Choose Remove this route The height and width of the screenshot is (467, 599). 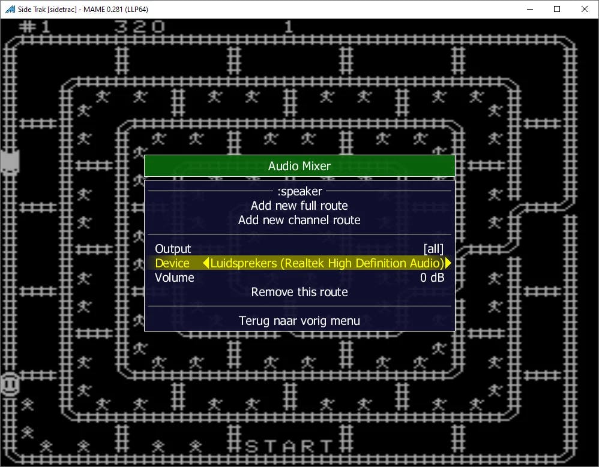pyautogui.click(x=299, y=293)
